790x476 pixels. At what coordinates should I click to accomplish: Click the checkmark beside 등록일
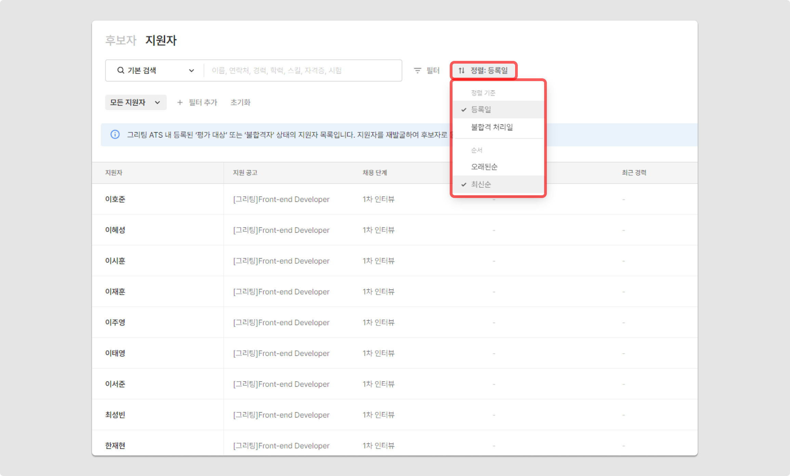pyautogui.click(x=464, y=109)
